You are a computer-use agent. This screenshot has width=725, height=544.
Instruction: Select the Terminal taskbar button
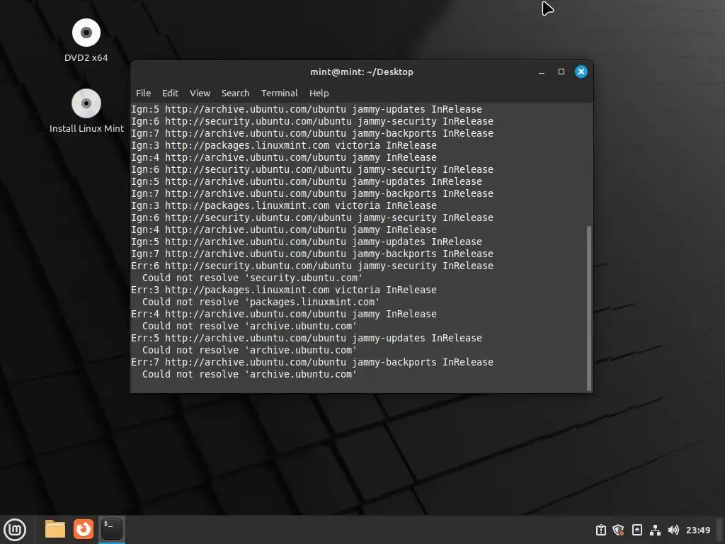coord(112,529)
